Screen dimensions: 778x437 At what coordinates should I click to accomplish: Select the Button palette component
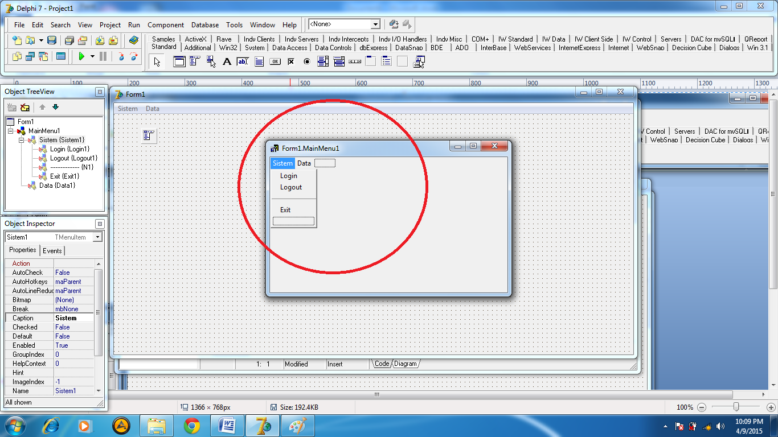point(275,61)
